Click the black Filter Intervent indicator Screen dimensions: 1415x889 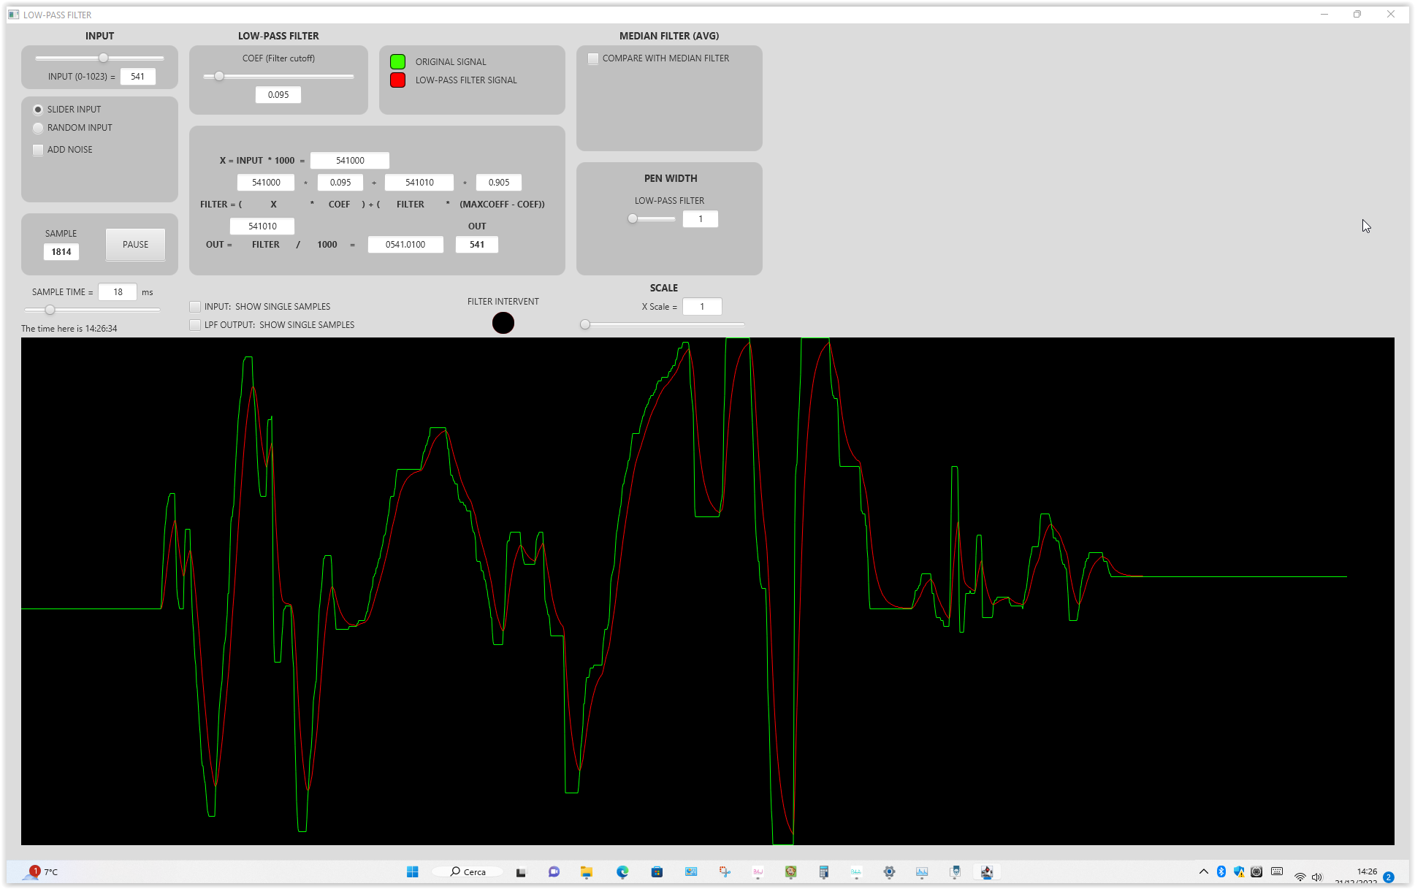(x=503, y=323)
